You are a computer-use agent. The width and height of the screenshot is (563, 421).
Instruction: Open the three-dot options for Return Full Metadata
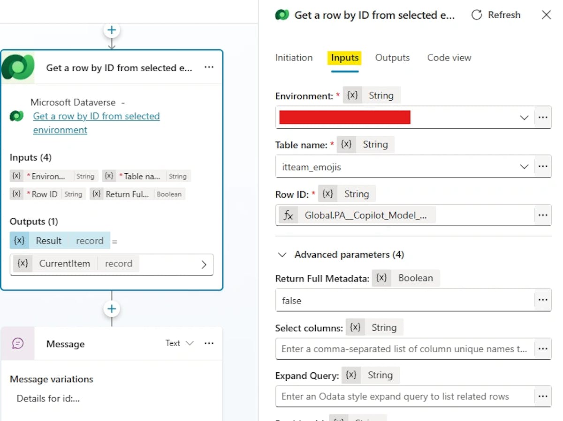pyautogui.click(x=543, y=300)
